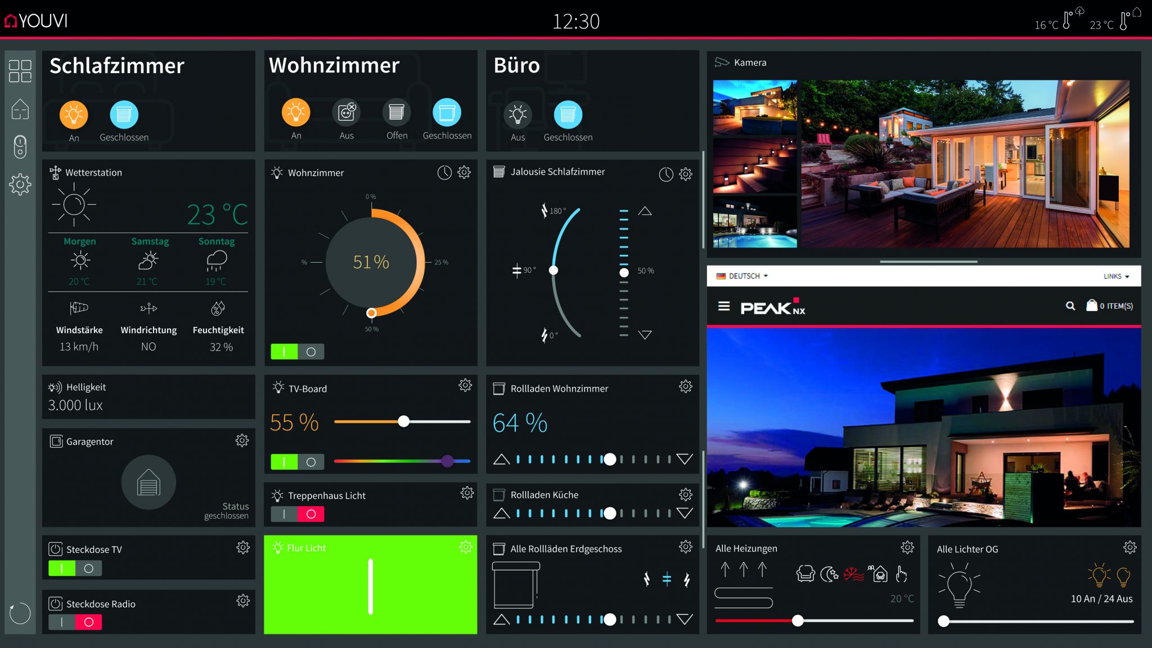The image size is (1152, 648).
Task: Select the staircase camera thumbnail
Action: tap(755, 166)
